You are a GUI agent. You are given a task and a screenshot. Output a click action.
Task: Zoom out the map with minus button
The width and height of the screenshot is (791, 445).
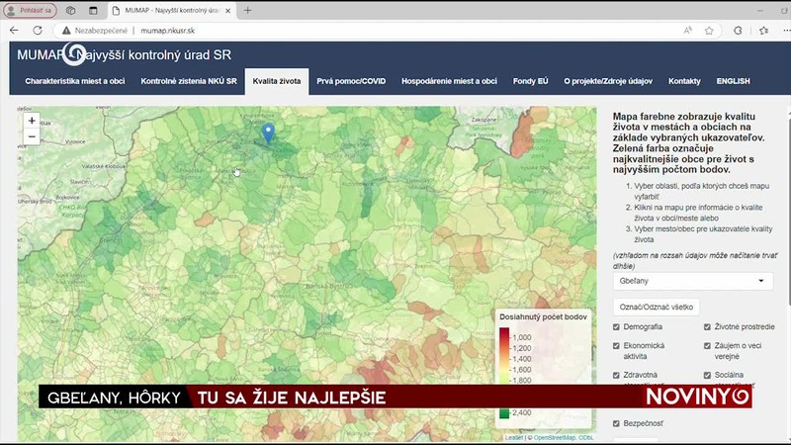[32, 136]
